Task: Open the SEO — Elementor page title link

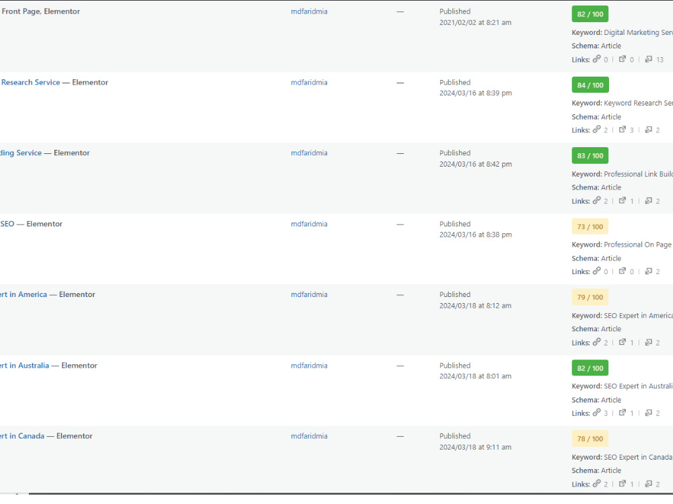Action: (7, 224)
